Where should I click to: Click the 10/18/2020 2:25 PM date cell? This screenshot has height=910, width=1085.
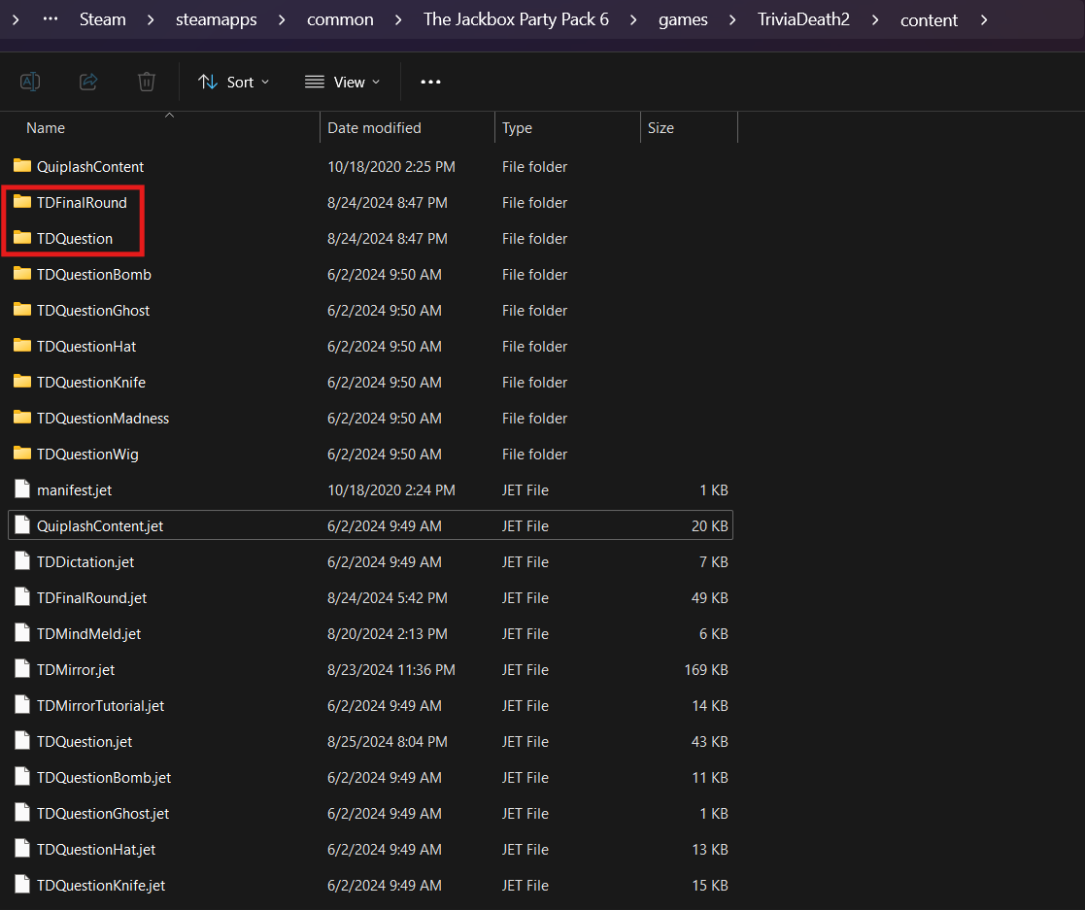pyautogui.click(x=390, y=167)
